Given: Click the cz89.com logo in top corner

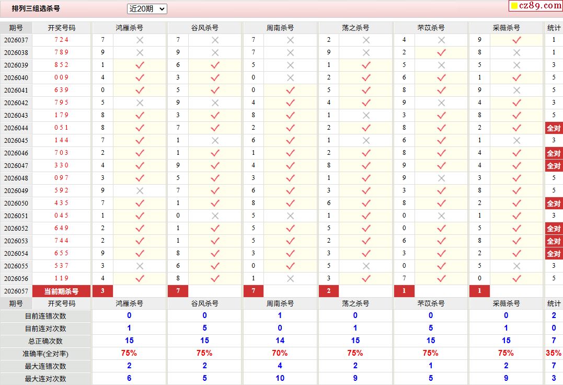Looking at the screenshot, I should pyautogui.click(x=535, y=6).
